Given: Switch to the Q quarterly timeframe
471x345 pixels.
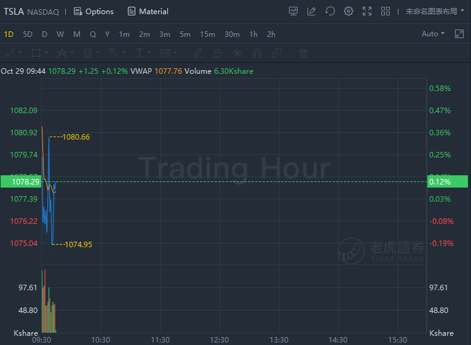Looking at the screenshot, I should pyautogui.click(x=93, y=34).
